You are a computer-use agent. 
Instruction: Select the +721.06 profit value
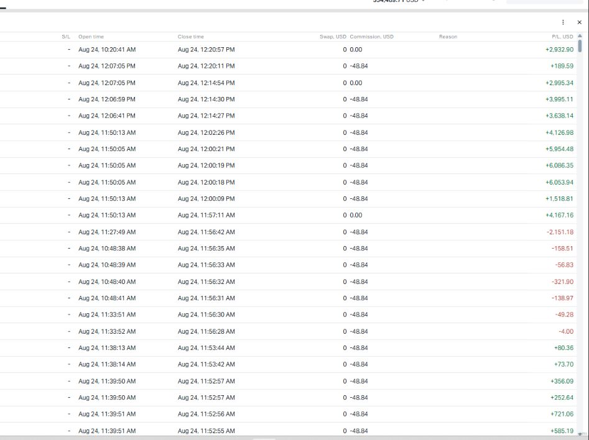(x=562, y=415)
